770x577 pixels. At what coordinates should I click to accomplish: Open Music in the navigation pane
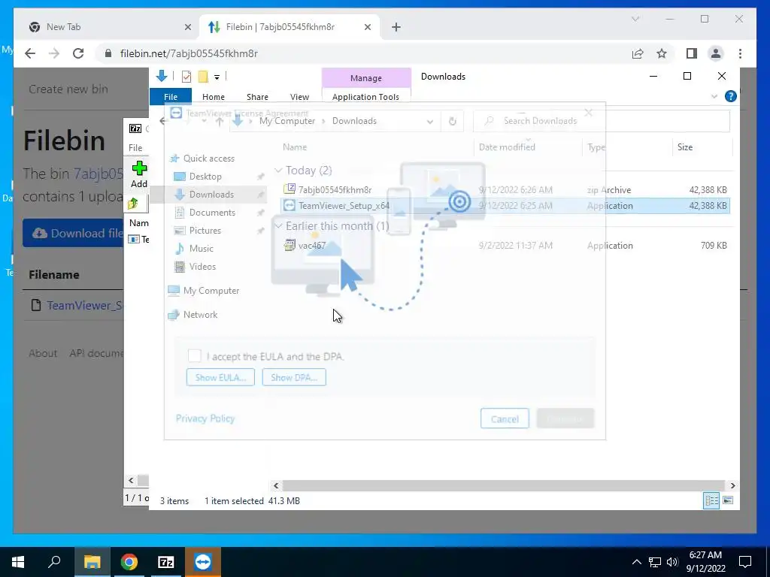click(201, 248)
